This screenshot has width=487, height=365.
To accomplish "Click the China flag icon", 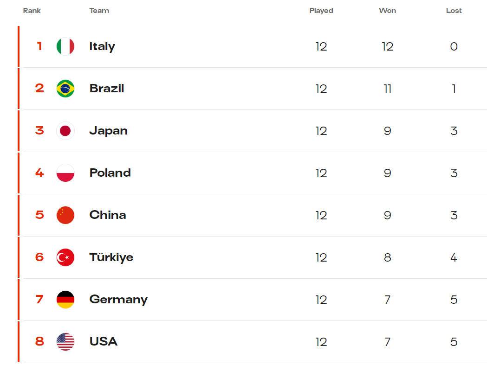I will (65, 215).
